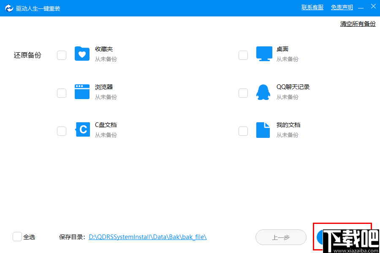Click the C drive documents icon
Image resolution: width=380 pixels, height=253 pixels.
tap(82, 129)
